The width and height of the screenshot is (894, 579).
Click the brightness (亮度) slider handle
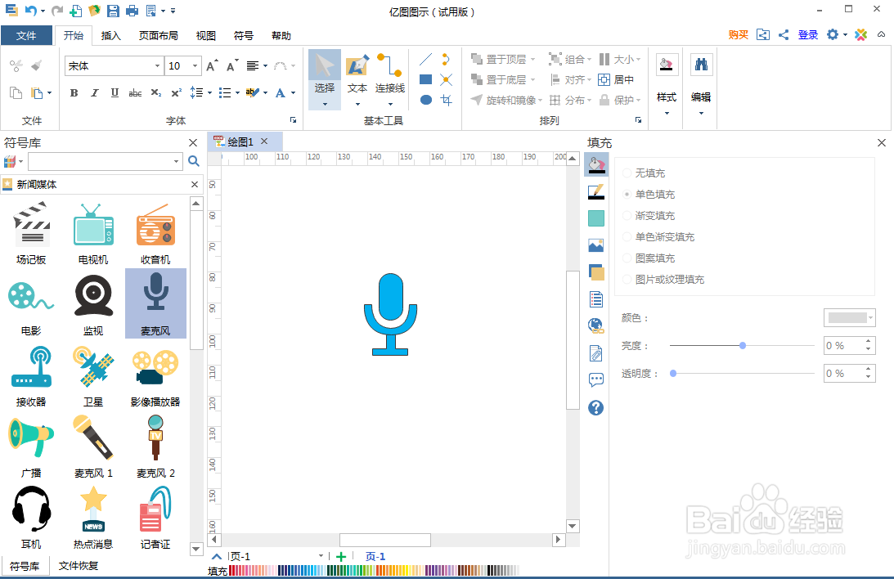click(x=743, y=345)
